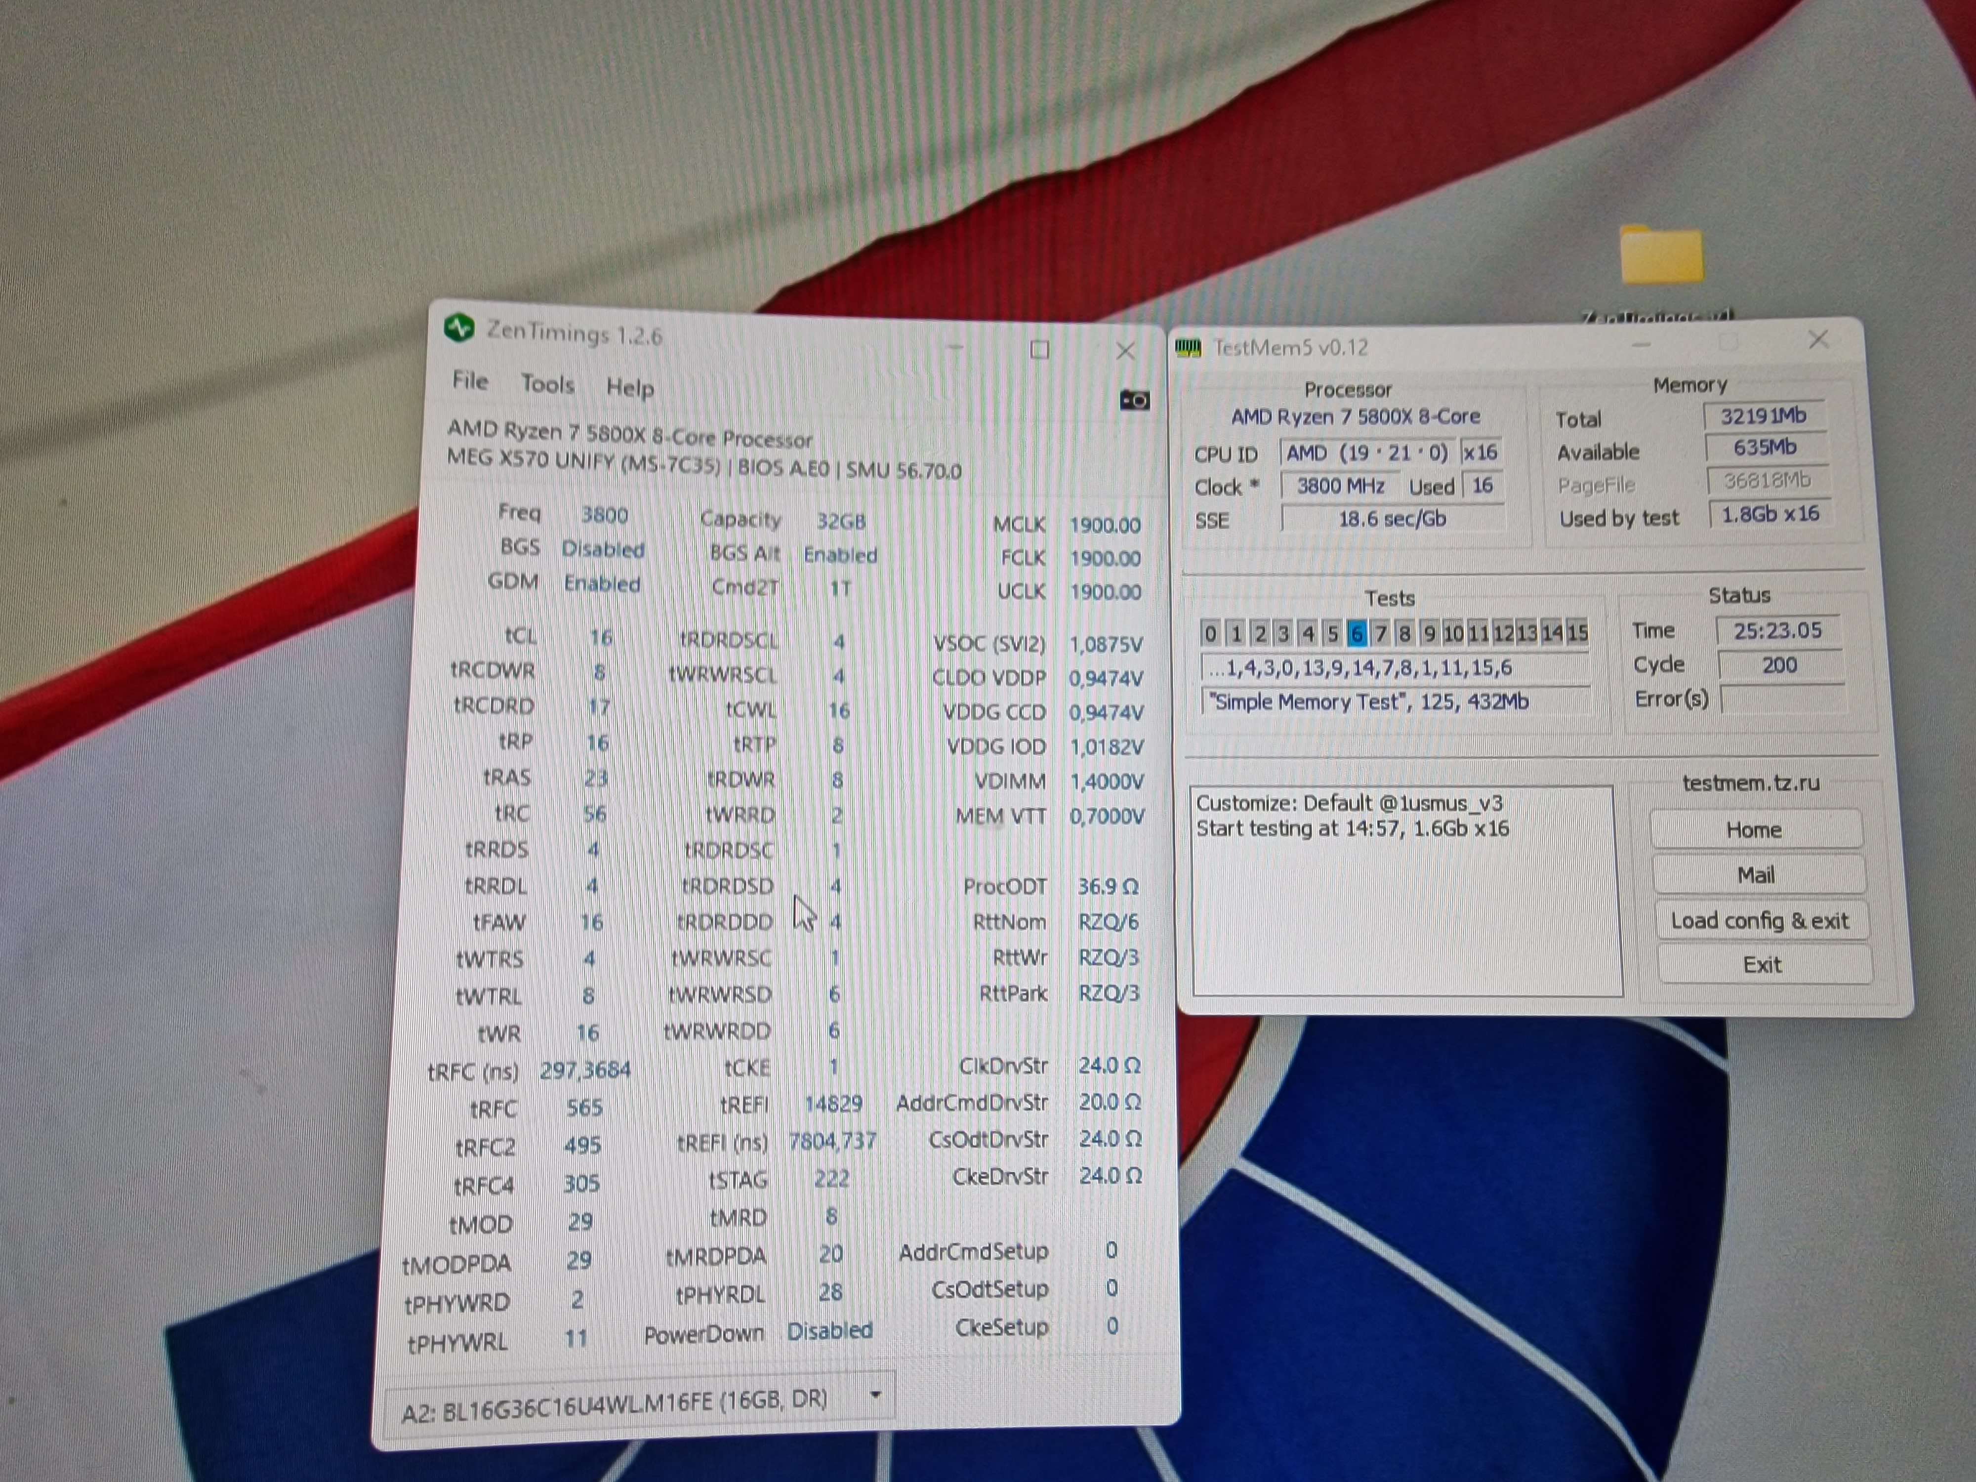This screenshot has width=1976, height=1482.
Task: Click the tMRDPDA 20 value
Action: pos(831,1254)
